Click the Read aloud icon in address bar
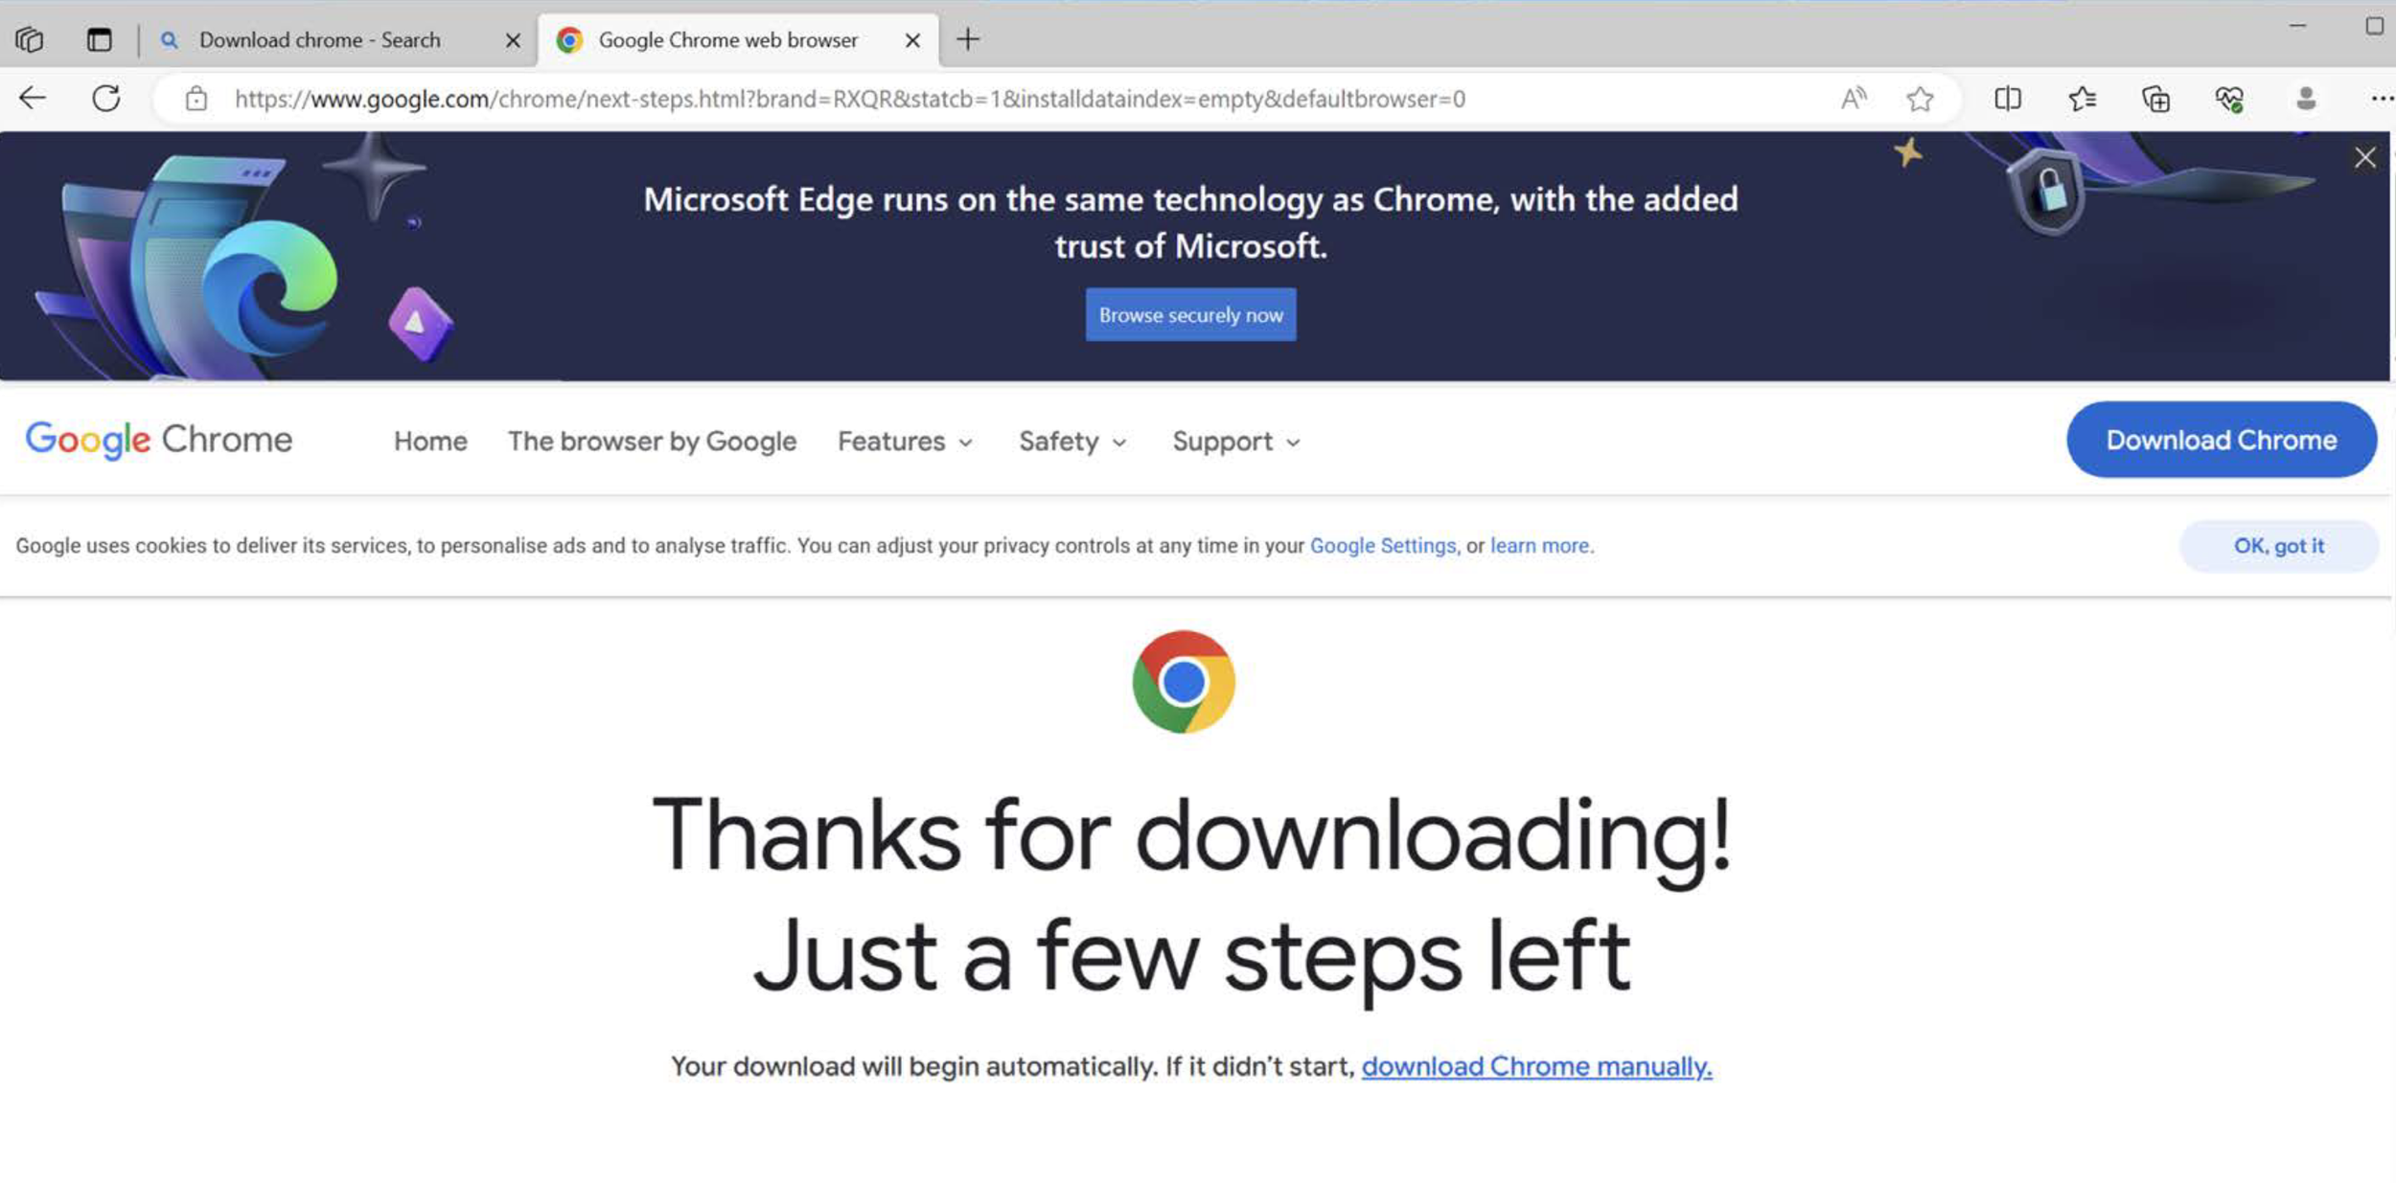Screen dimensions: 2396x1183 (x=1854, y=98)
